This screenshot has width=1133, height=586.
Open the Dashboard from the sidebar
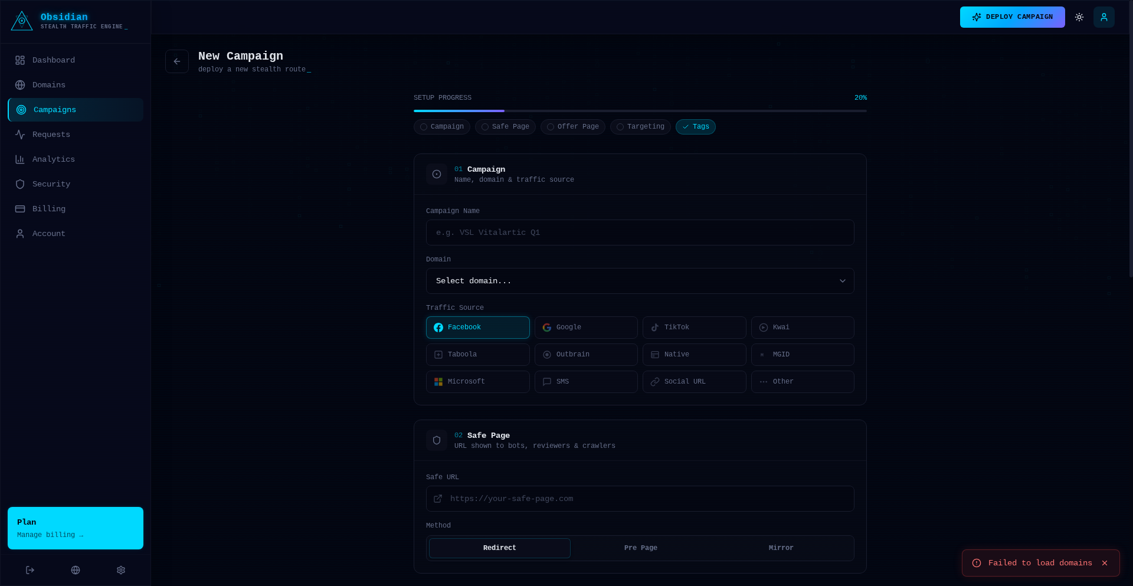[53, 60]
